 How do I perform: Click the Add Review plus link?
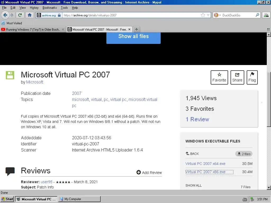[x=149, y=172]
